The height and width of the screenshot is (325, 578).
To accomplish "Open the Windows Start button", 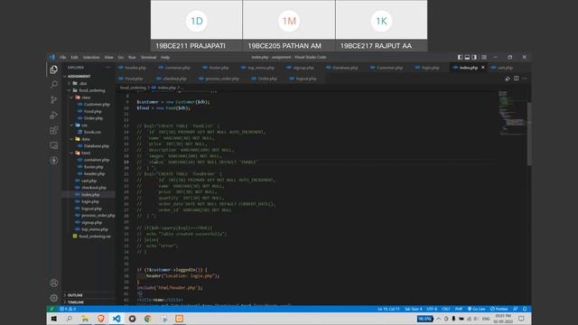I will point(54,319).
